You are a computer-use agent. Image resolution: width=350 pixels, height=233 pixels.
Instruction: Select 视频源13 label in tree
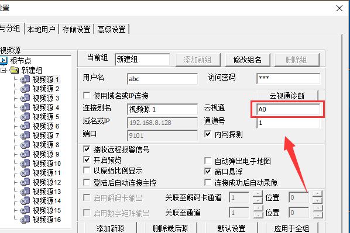pyautogui.click(x=47, y=192)
